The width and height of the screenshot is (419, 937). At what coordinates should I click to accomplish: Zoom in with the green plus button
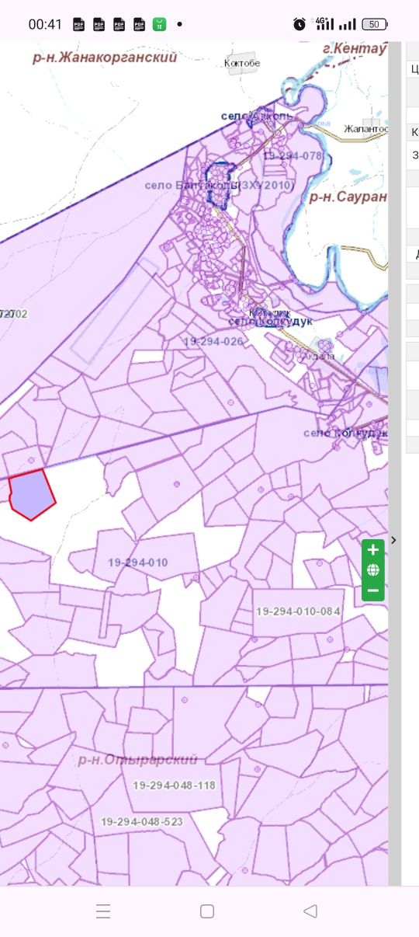point(373,550)
